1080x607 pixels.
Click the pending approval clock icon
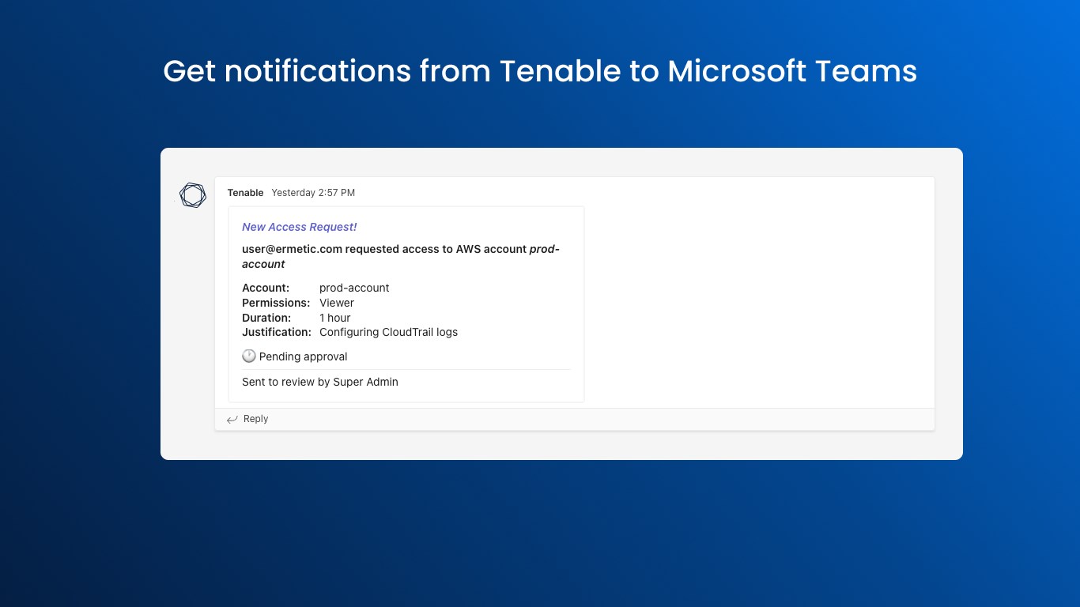pos(249,356)
